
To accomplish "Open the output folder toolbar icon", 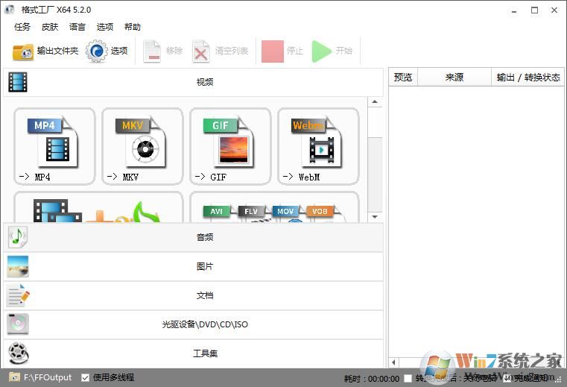I will pos(23,51).
